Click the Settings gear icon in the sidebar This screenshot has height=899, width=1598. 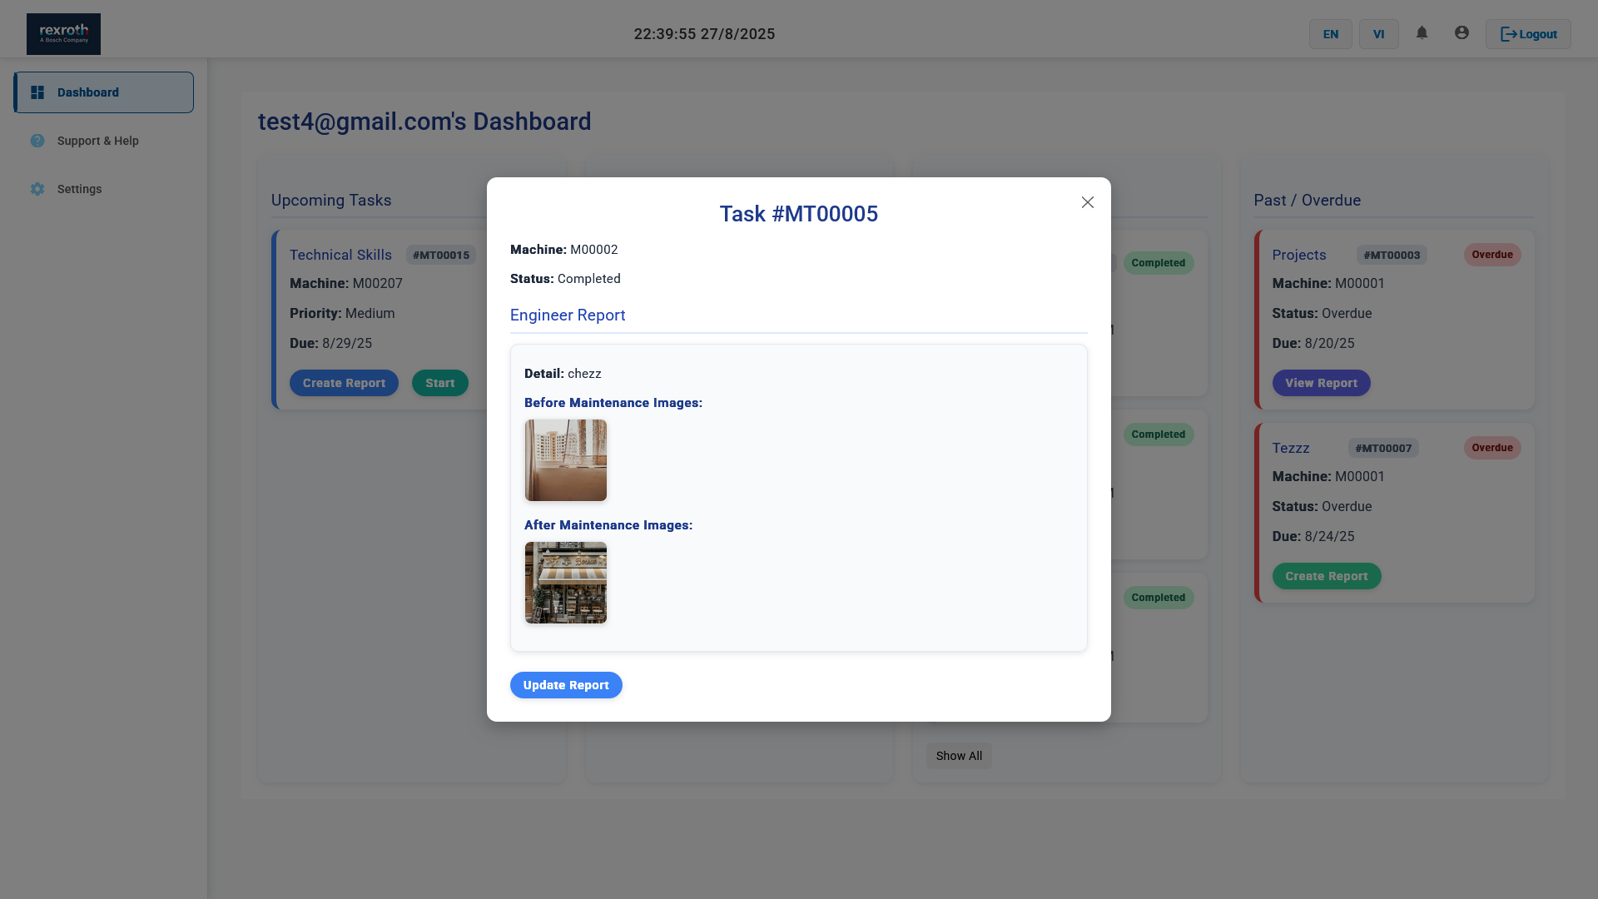click(37, 189)
